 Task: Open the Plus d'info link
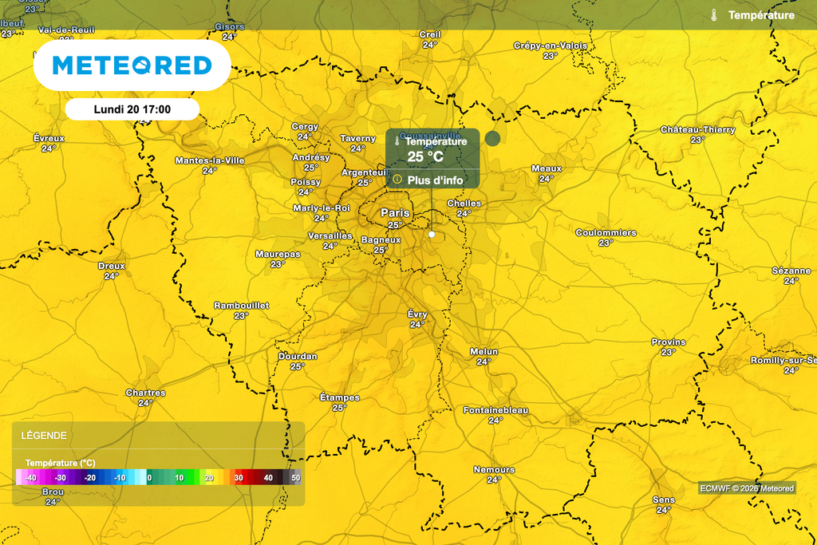point(435,180)
